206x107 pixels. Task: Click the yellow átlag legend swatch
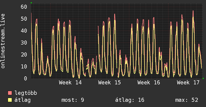pos(10,100)
